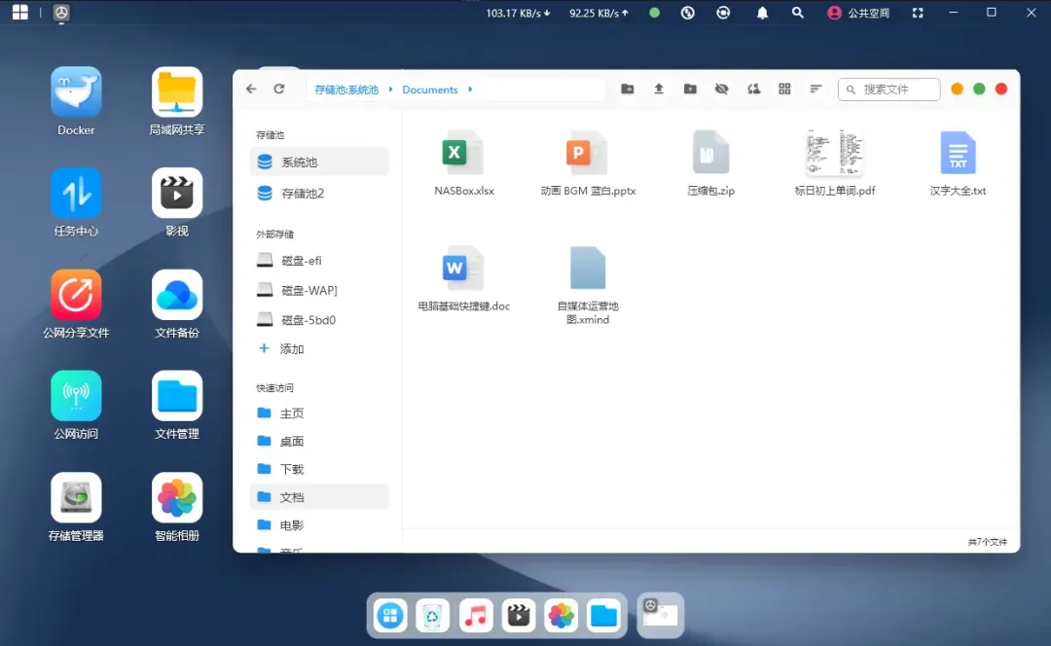This screenshot has height=646, width=1051.
Task: Open the notification bell in top bar
Action: point(763,13)
